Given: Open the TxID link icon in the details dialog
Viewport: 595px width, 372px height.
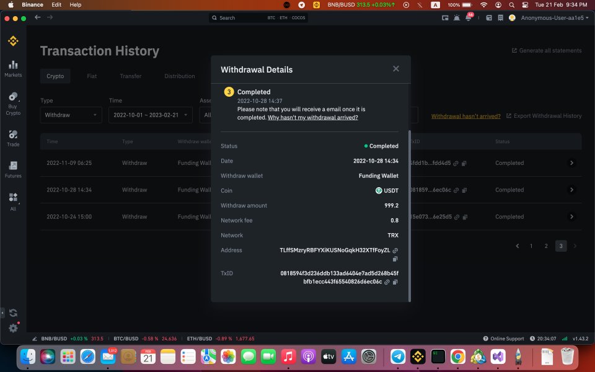Looking at the screenshot, I should point(387,282).
